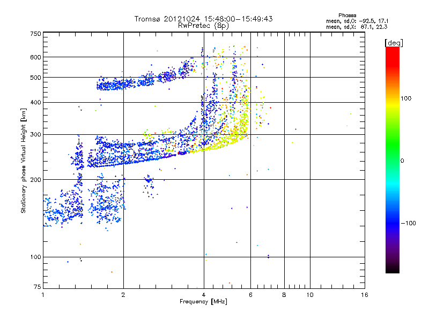This screenshot has width=429, height=321.
Task: Click x-axis tick label "1"
Action: [43, 295]
